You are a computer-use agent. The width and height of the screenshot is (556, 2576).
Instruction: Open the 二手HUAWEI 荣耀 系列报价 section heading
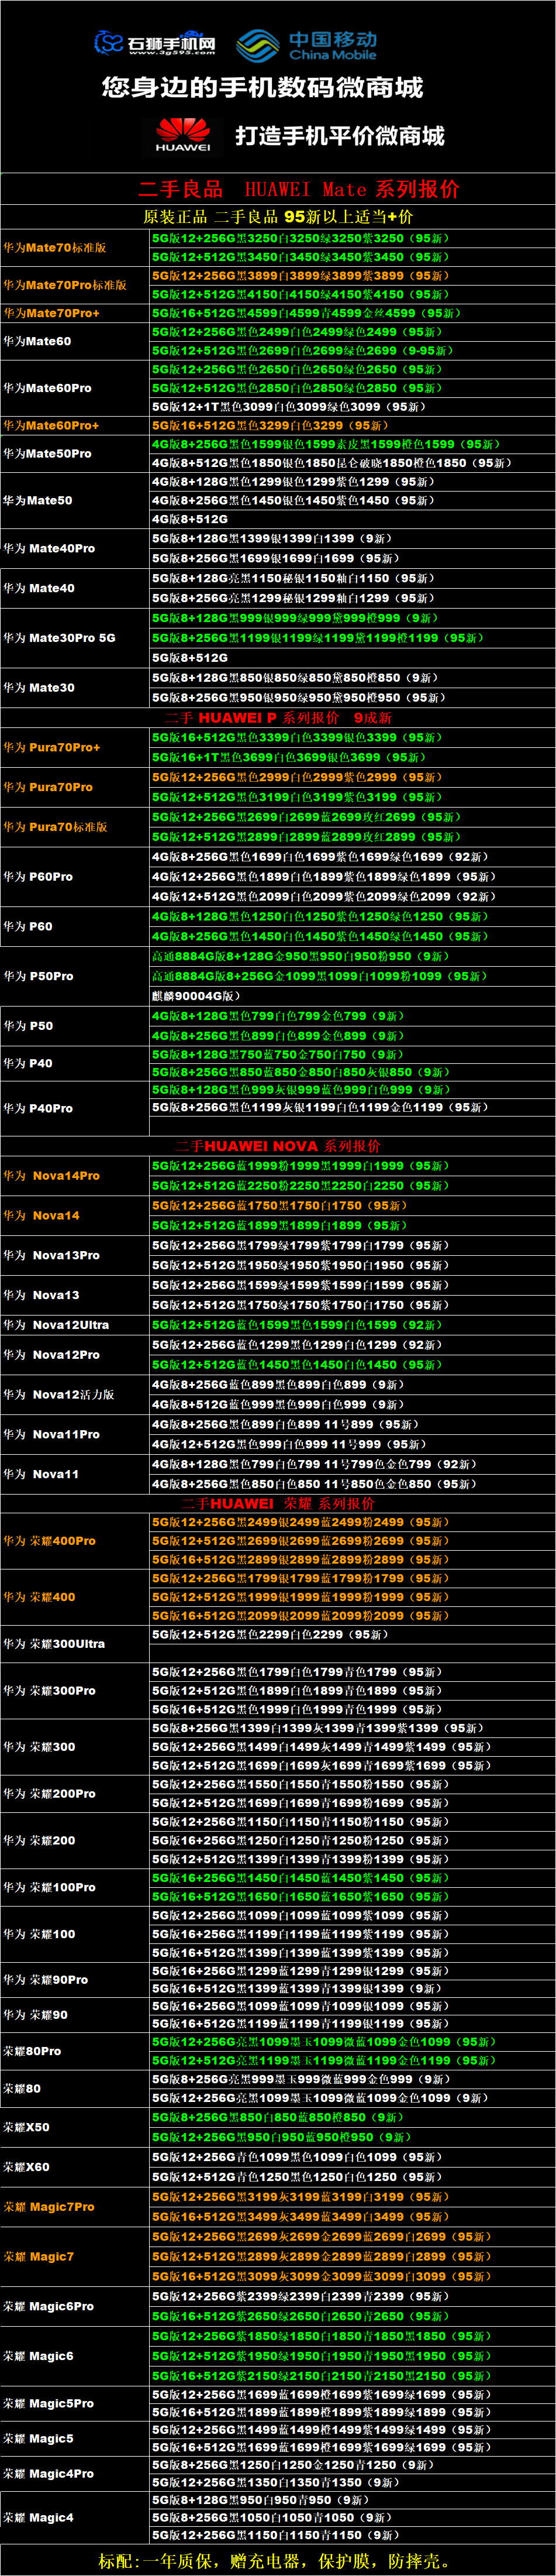[x=278, y=1503]
